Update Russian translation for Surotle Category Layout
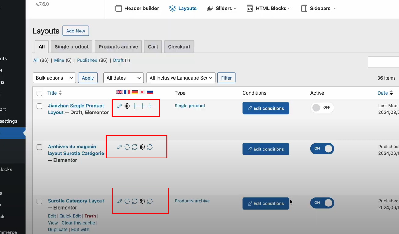 click(x=150, y=201)
